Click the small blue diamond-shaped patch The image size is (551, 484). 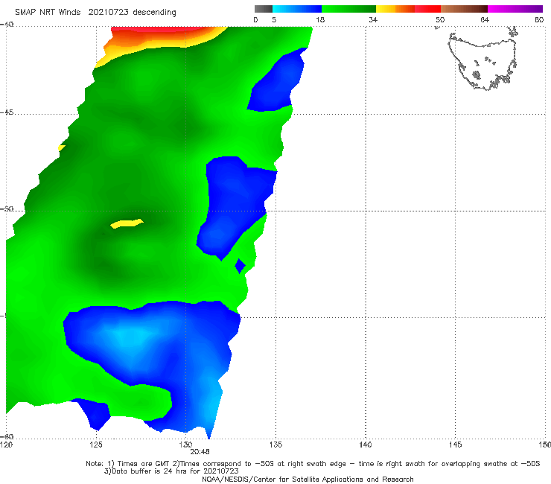240,266
